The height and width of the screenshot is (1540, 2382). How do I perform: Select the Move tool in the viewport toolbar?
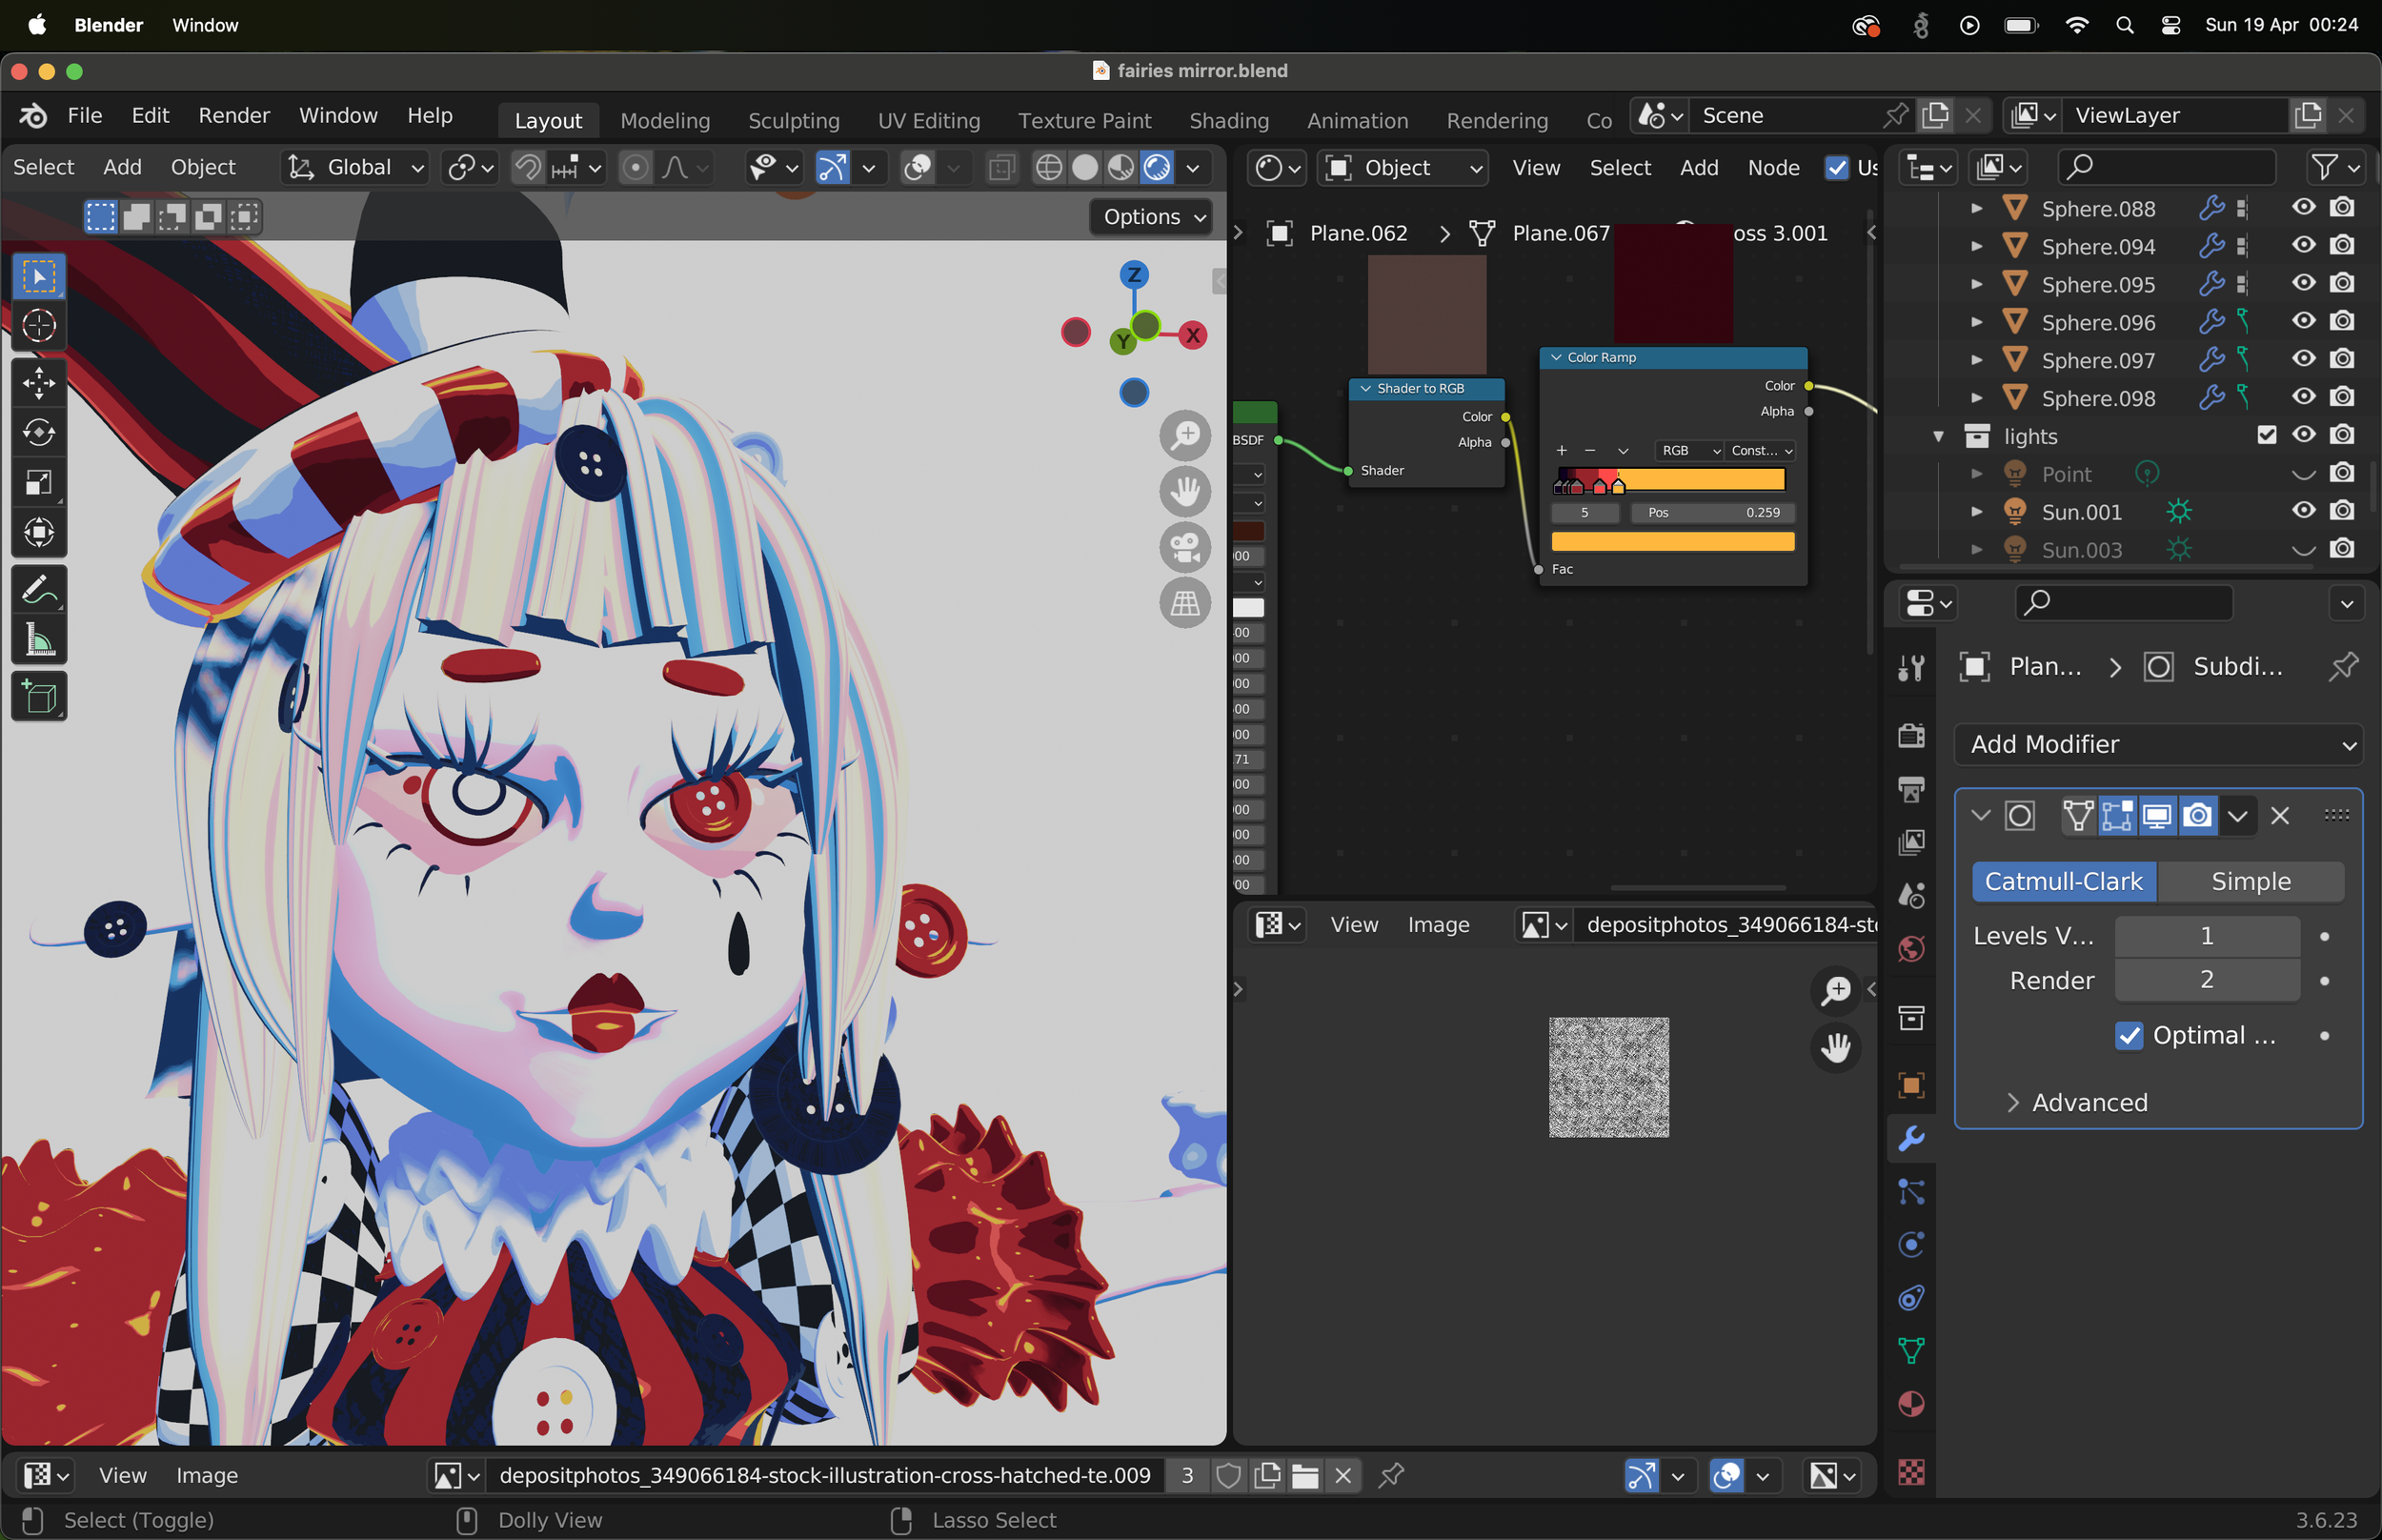(x=39, y=383)
